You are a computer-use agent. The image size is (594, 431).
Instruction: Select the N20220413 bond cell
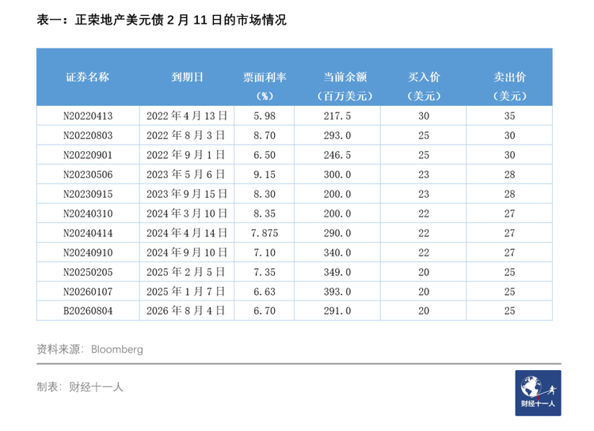coord(88,115)
